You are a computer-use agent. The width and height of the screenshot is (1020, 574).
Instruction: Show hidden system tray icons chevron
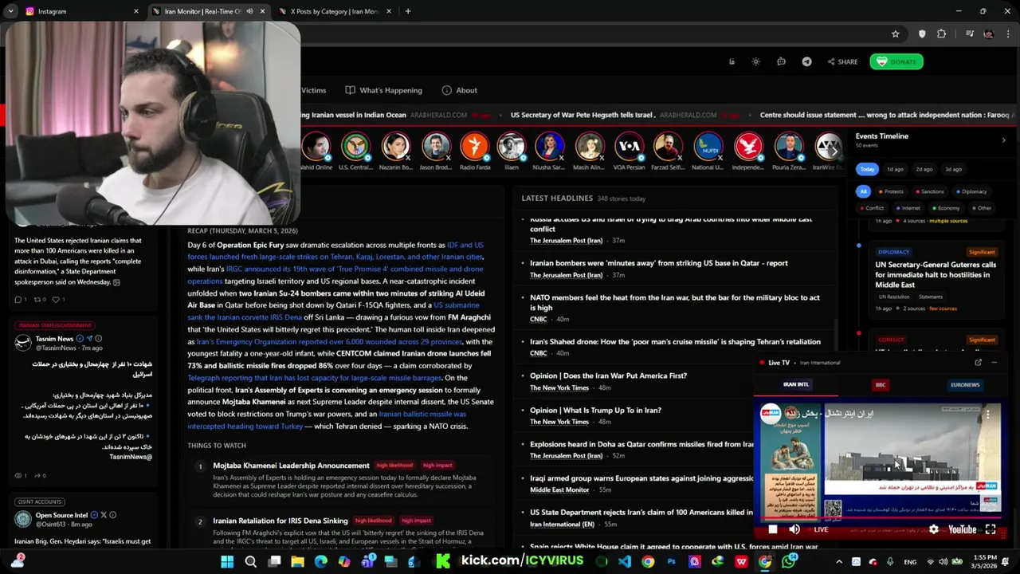(x=838, y=561)
